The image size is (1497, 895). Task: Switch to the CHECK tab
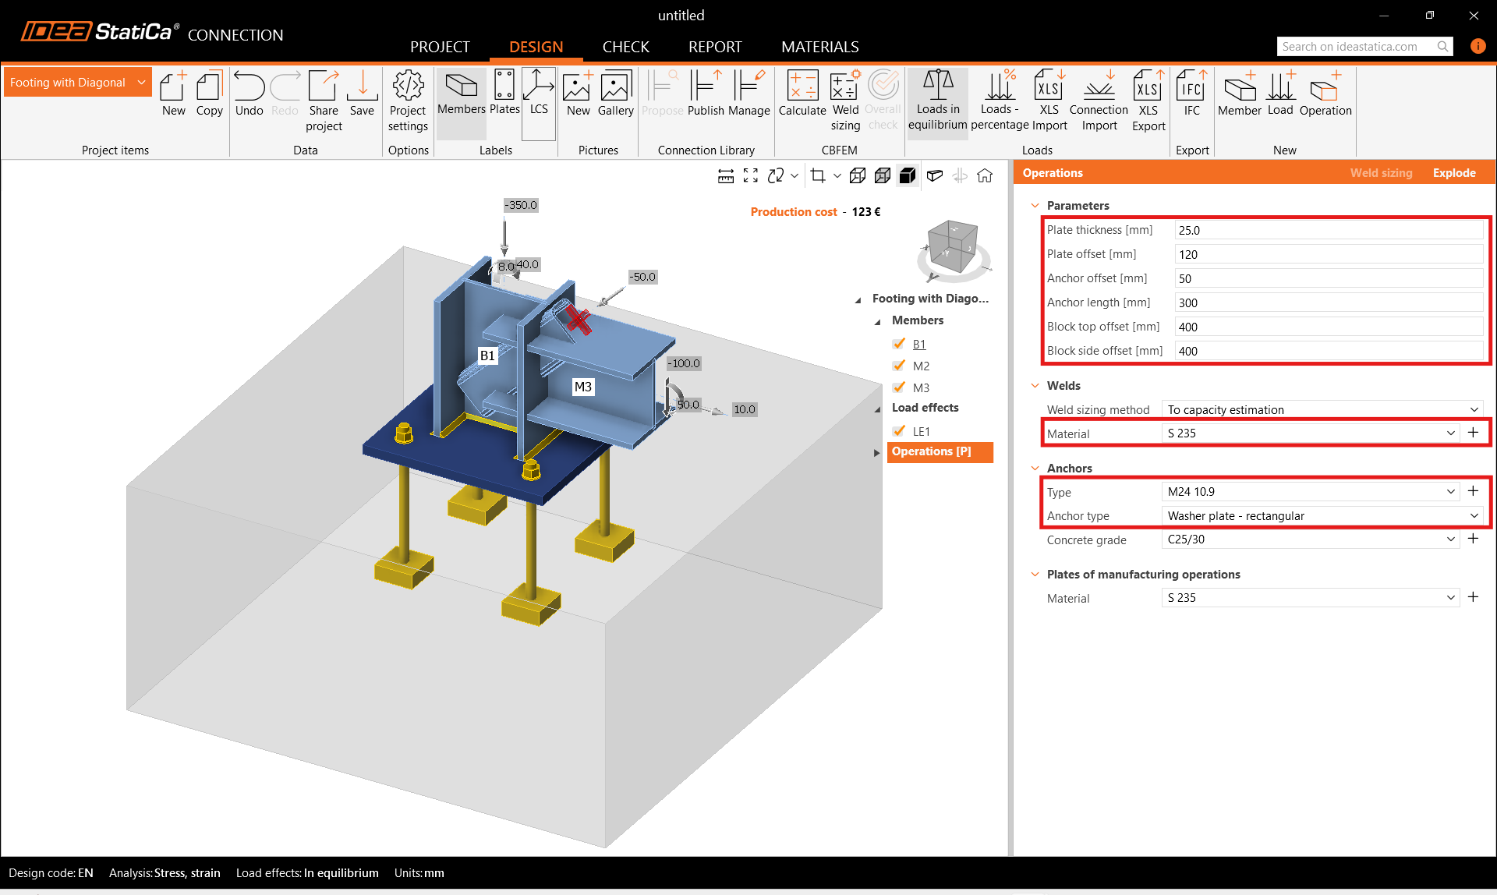coord(625,47)
